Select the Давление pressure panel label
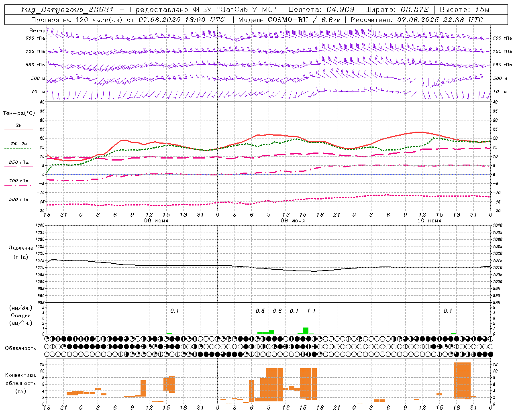 click(21, 248)
